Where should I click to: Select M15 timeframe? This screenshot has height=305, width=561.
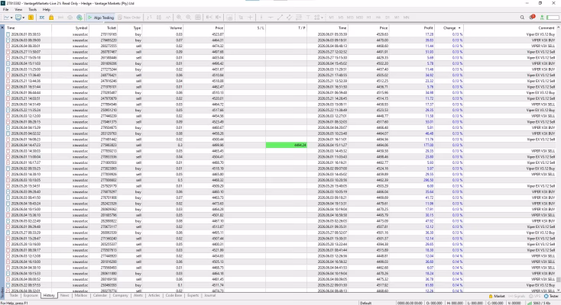(350, 17)
